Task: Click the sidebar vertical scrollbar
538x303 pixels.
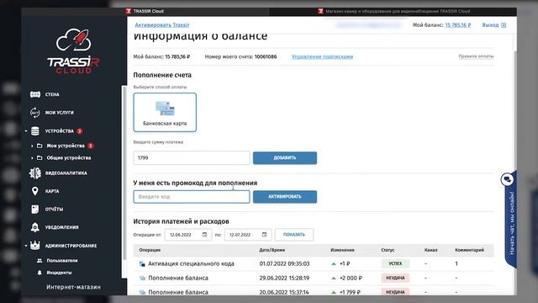Action: 124,172
